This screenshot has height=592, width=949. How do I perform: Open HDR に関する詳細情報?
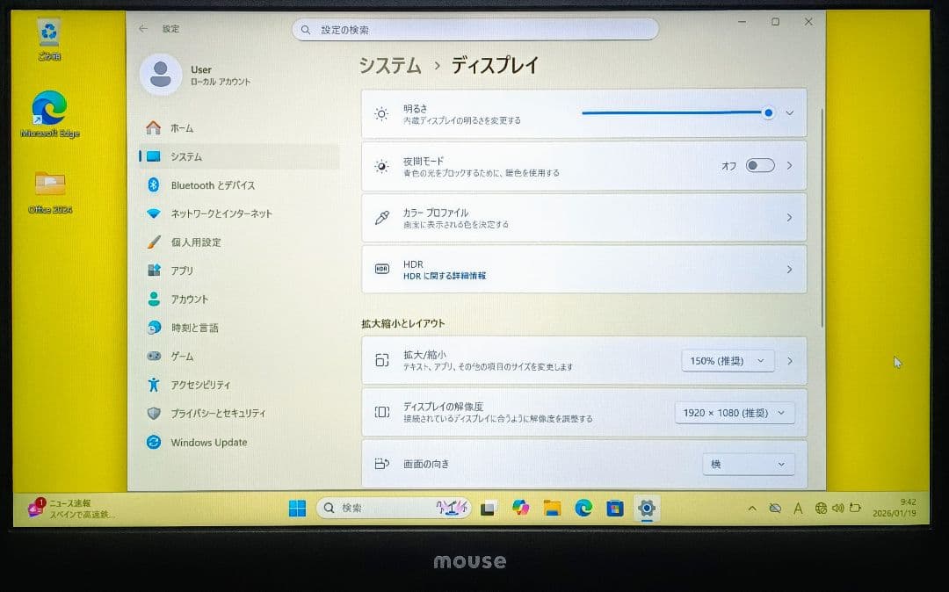[x=583, y=270]
